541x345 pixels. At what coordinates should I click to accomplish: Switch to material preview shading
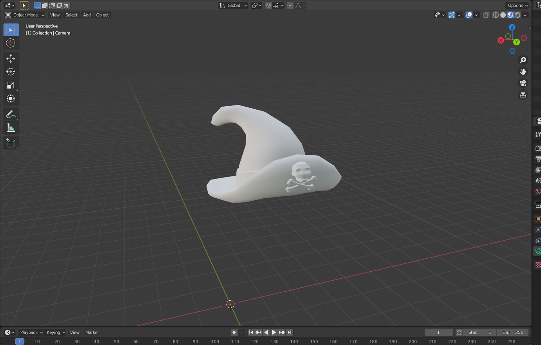click(x=510, y=15)
